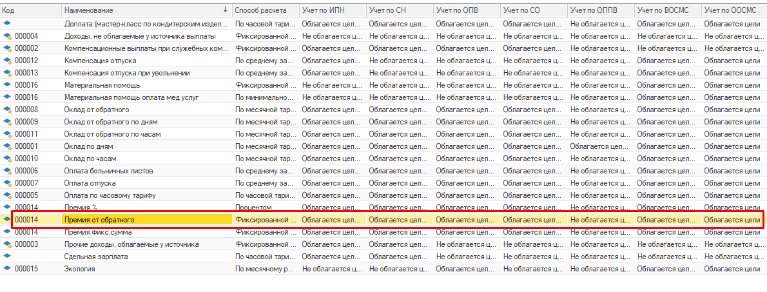Click the icon of the Премия от обратного row
Screen dimensions: 767x292
[x=7, y=220]
